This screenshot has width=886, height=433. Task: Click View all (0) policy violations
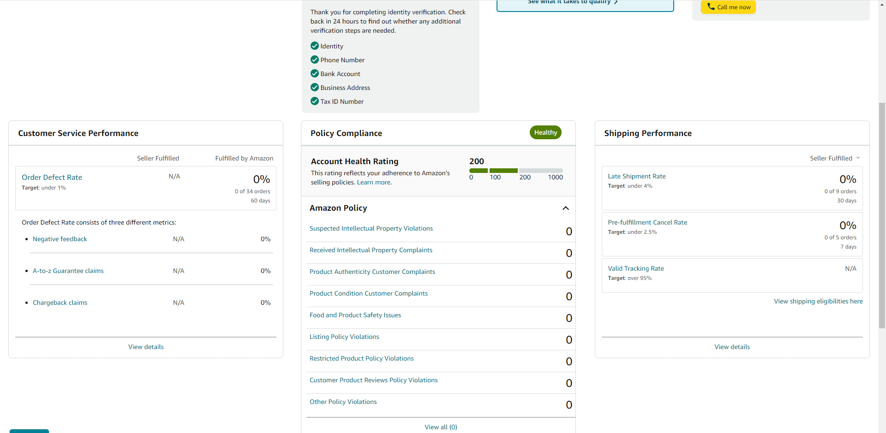point(441,427)
